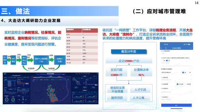This screenshot has height=112, width=200.
Task: Click the green arrow before 处置部门 box
Action: (52, 60)
